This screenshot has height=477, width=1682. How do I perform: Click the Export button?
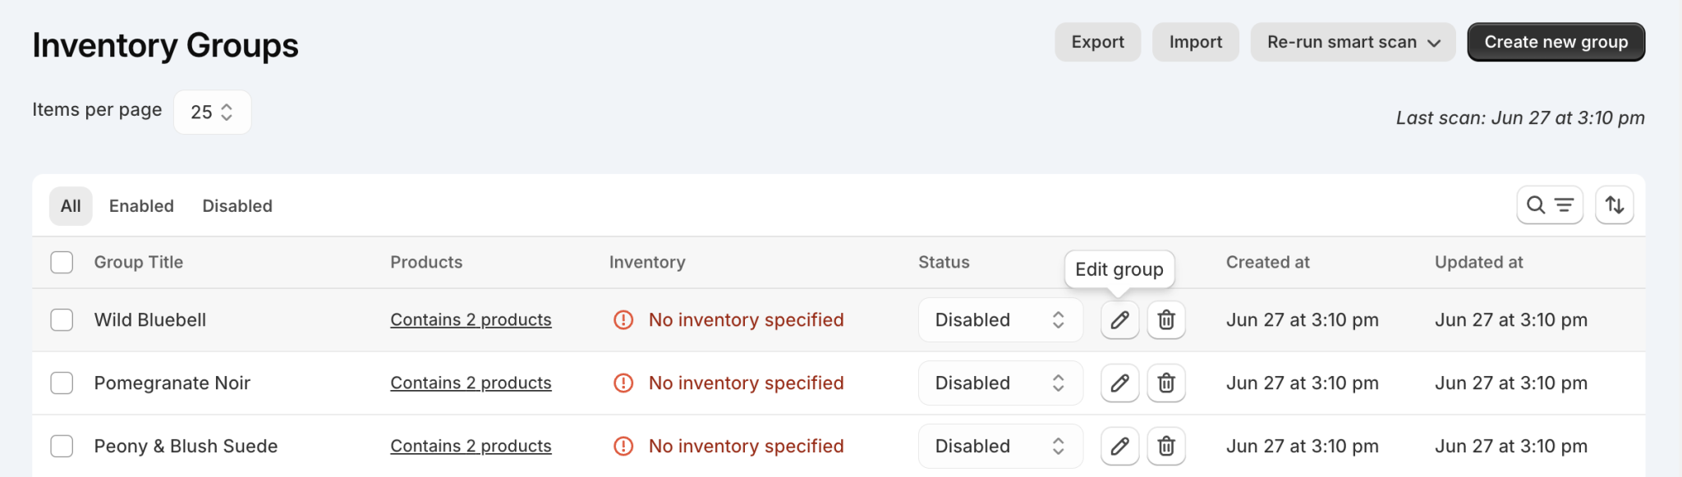1097,42
